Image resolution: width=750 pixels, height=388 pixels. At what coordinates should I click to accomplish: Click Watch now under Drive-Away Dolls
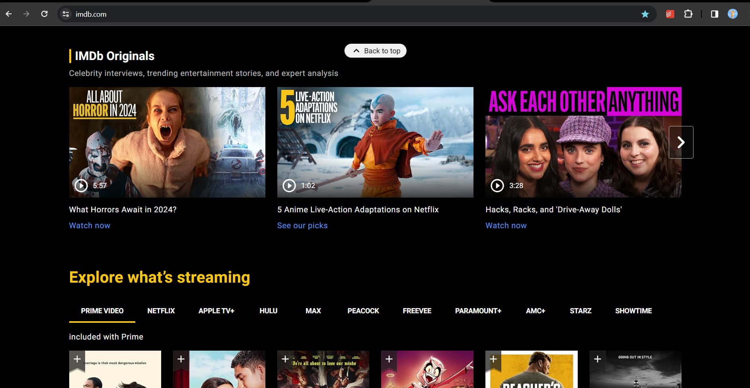pyautogui.click(x=506, y=225)
